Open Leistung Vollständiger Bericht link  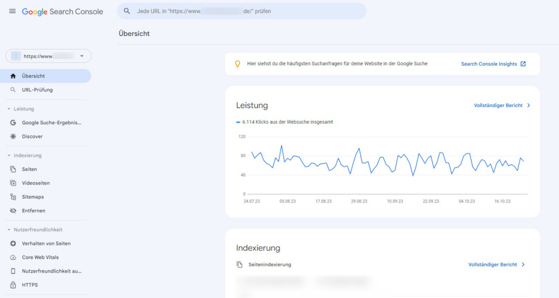point(498,105)
